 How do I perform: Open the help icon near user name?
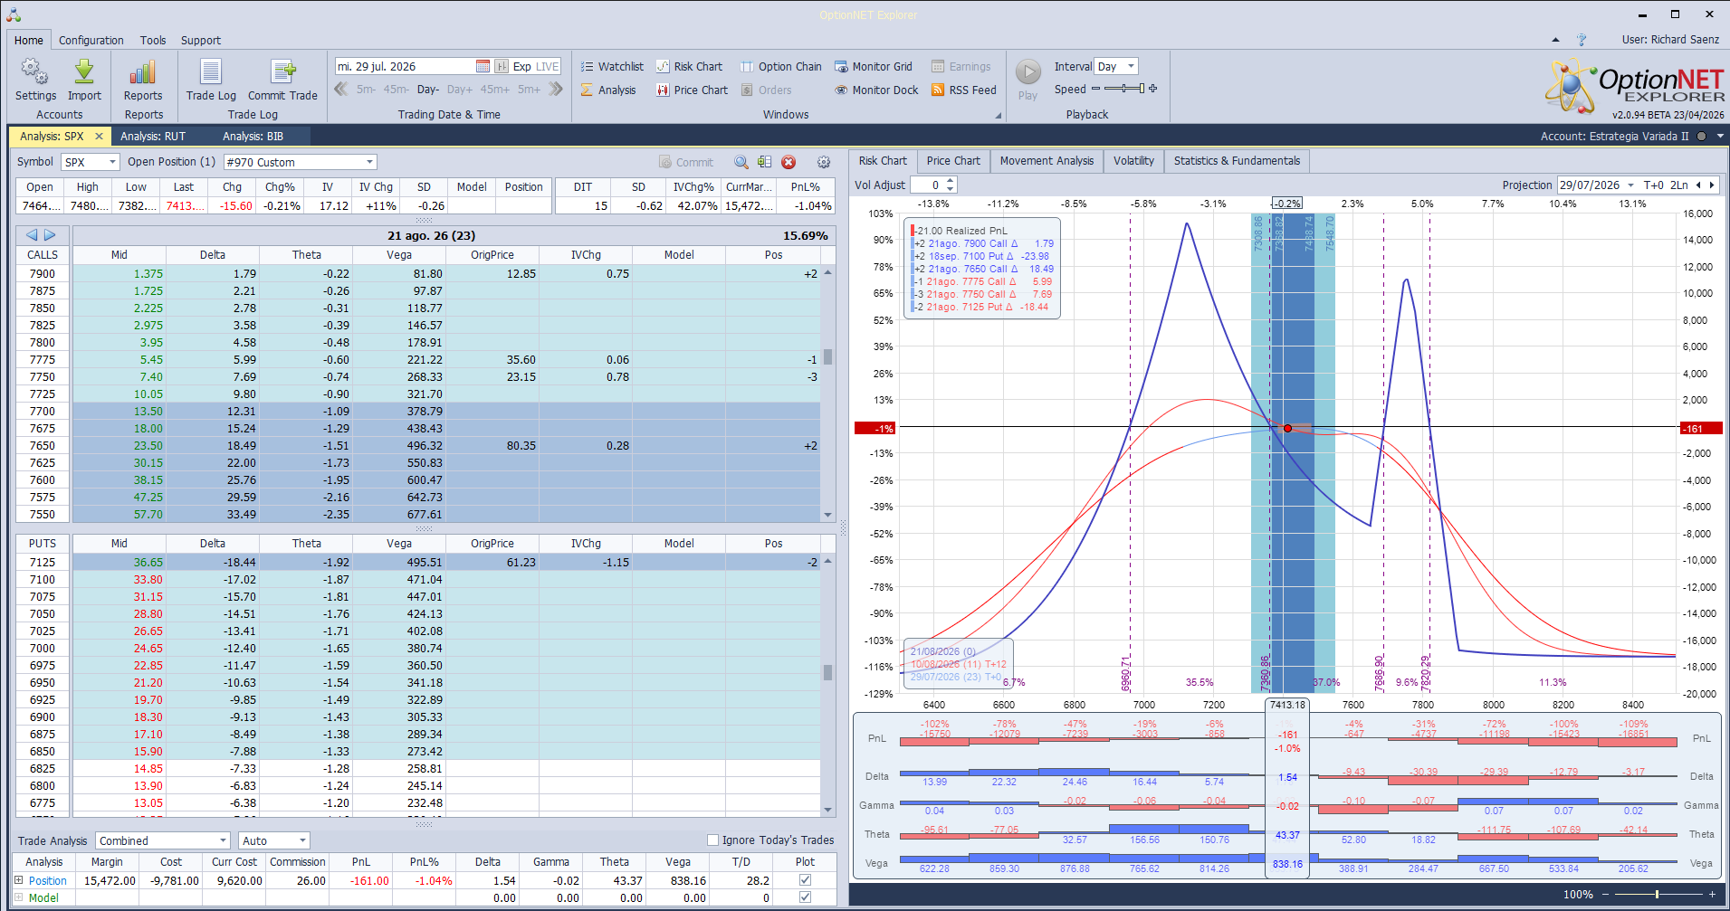coord(1581,40)
